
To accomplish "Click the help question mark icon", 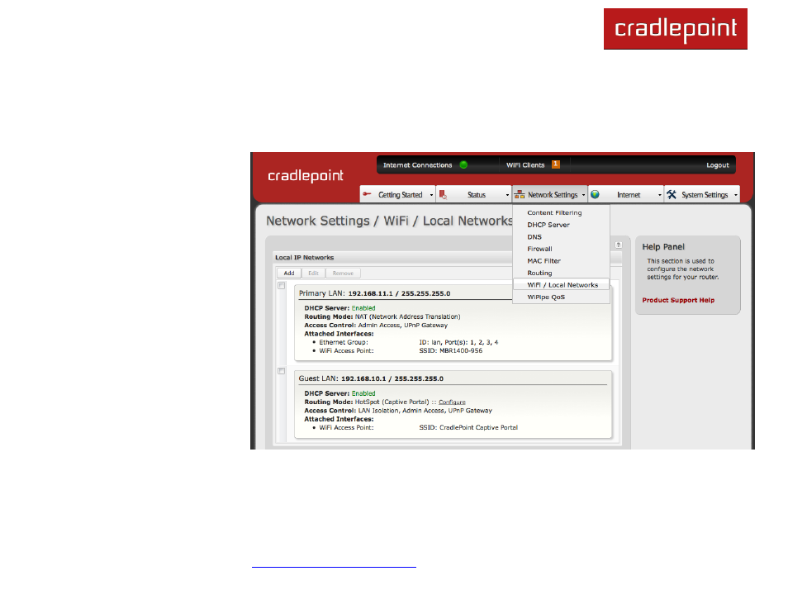I will click(x=619, y=245).
